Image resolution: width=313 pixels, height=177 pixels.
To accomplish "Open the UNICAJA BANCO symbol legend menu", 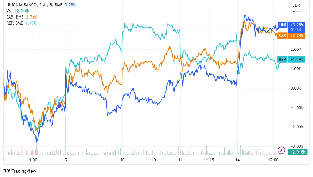I will click(26, 5).
